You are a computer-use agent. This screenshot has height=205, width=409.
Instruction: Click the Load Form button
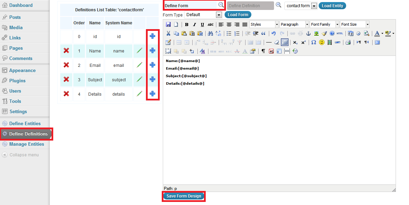point(238,15)
